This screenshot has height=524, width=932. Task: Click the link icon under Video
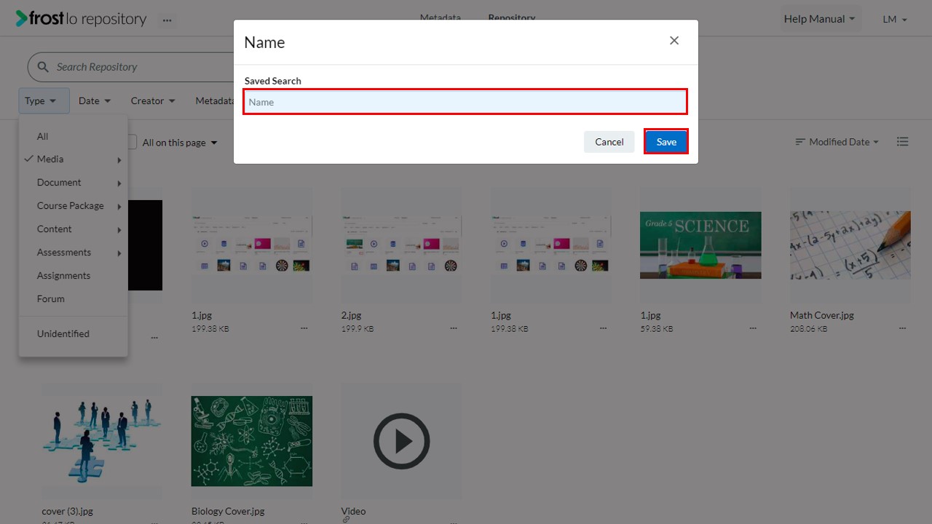point(346,520)
